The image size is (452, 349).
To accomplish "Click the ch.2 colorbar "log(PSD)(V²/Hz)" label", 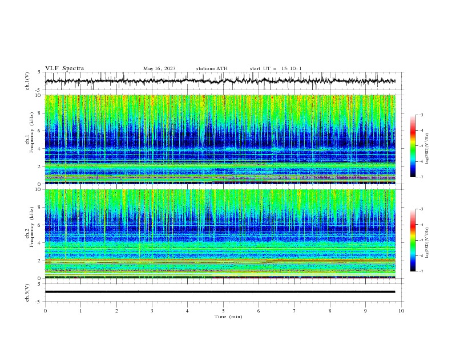I will click(427, 242).
